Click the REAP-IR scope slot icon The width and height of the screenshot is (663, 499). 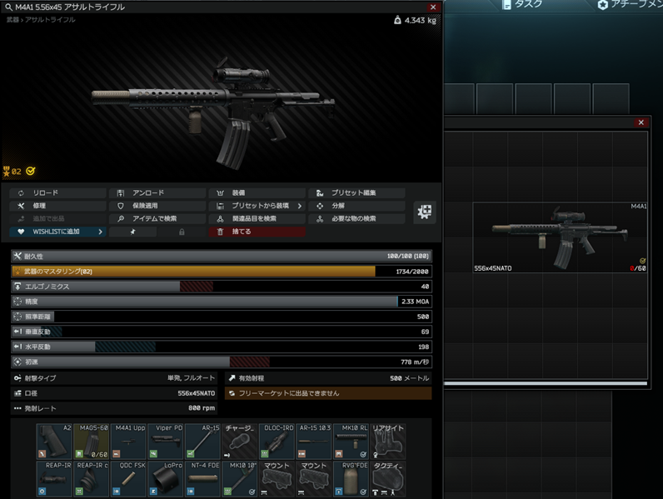tap(54, 478)
